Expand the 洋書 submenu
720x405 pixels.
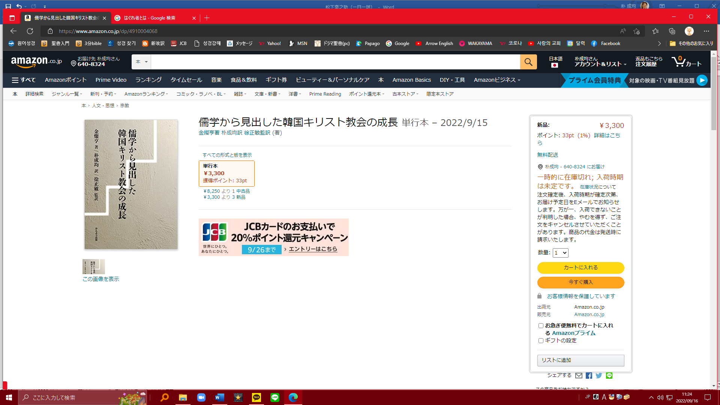tap(295, 94)
